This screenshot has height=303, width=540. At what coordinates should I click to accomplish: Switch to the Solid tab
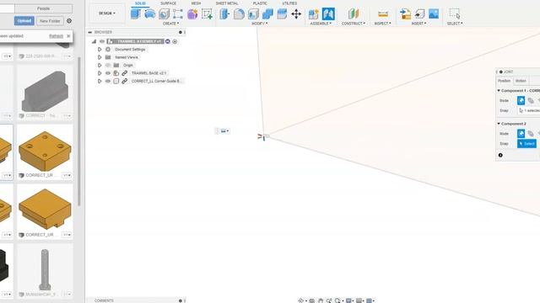pos(140,3)
